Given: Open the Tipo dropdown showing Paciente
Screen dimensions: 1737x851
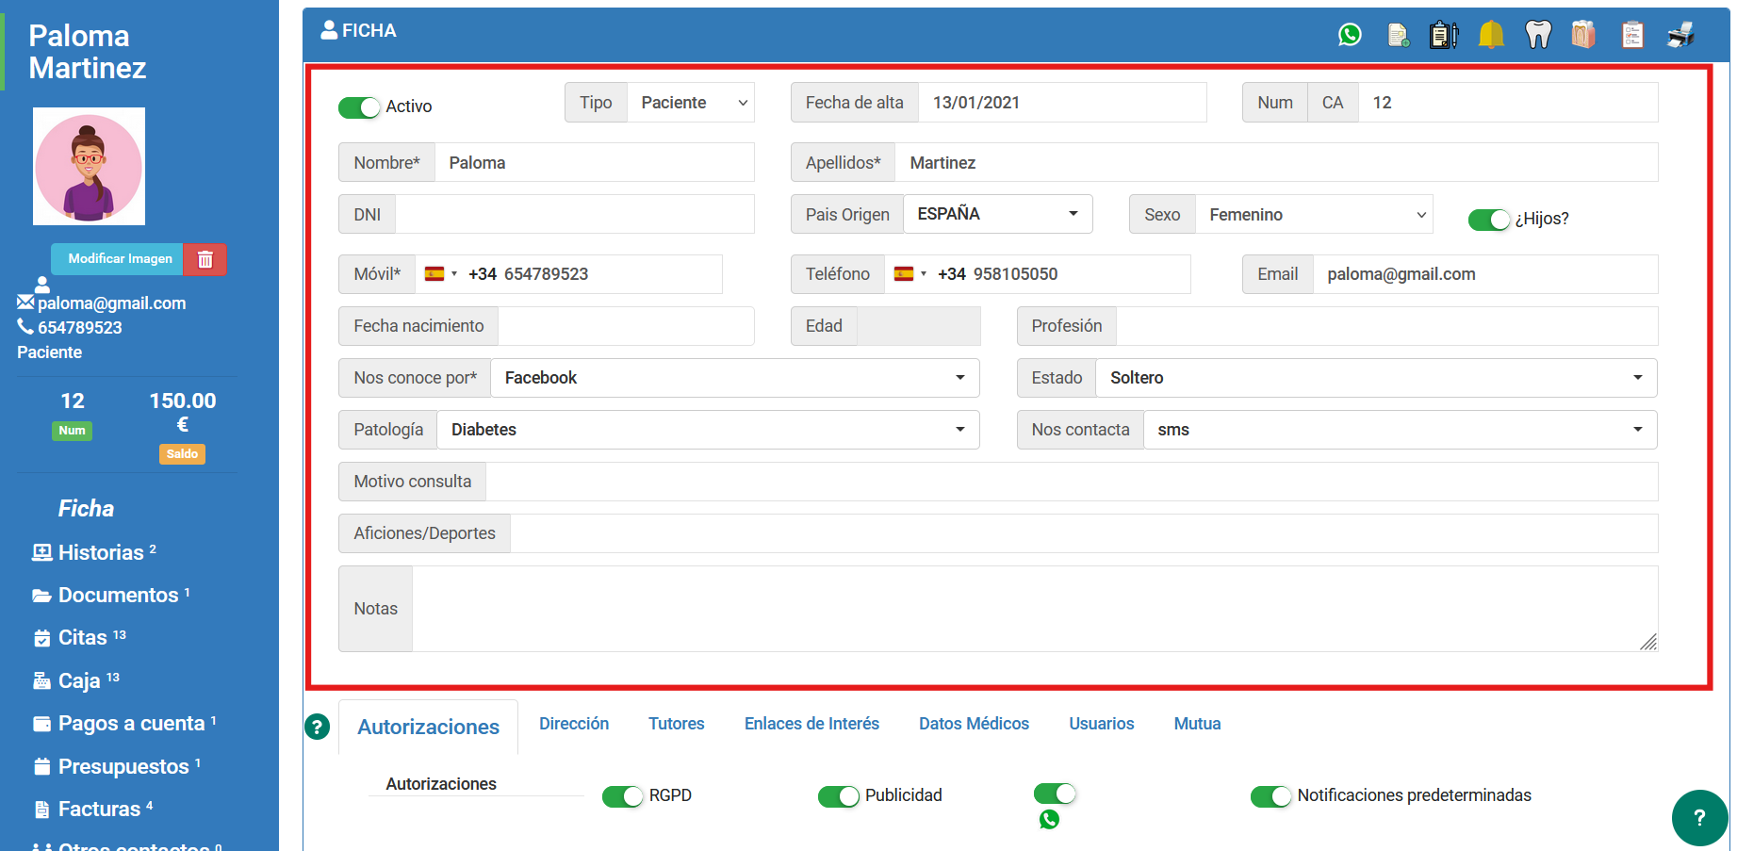Looking at the screenshot, I should [x=691, y=103].
